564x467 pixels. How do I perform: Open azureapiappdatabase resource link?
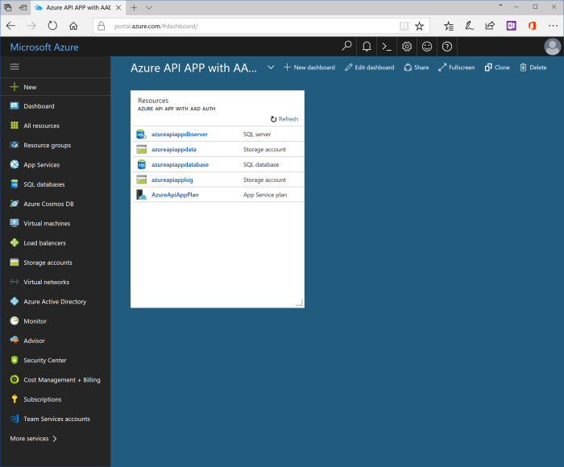point(180,164)
